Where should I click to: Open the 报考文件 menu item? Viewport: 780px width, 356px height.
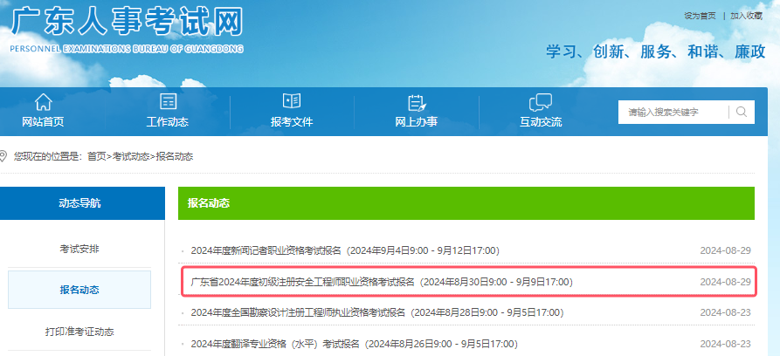[292, 122]
